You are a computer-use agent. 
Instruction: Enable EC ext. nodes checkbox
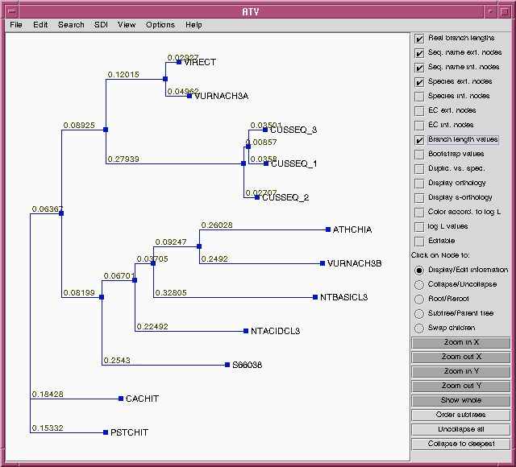[x=419, y=111]
